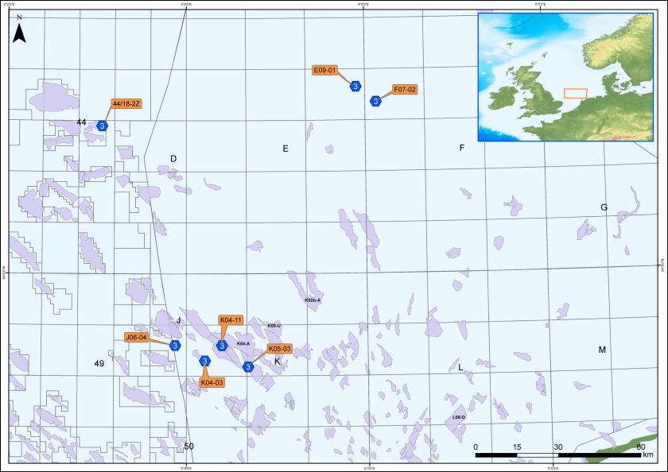Select the hexagon marker above the K04-03 label
This screenshot has height=472, width=668.
[204, 362]
